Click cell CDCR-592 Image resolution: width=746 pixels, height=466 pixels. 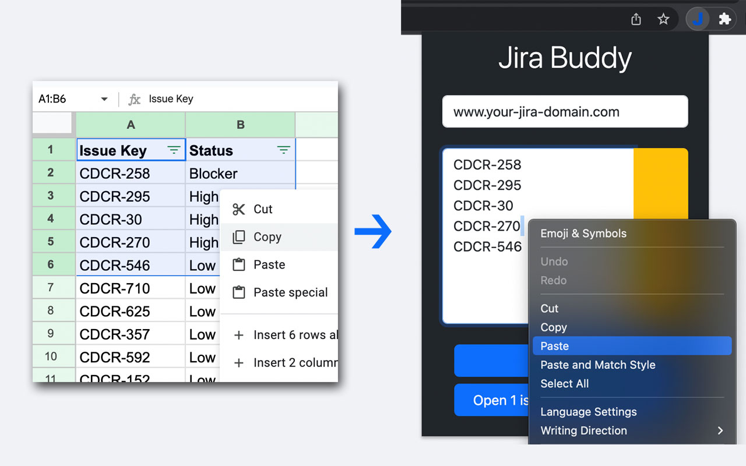pos(131,357)
